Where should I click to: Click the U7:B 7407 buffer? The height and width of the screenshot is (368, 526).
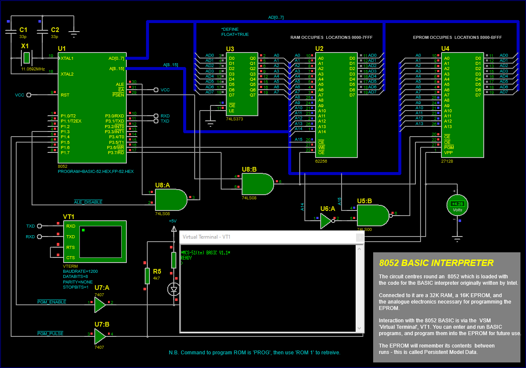point(99,336)
